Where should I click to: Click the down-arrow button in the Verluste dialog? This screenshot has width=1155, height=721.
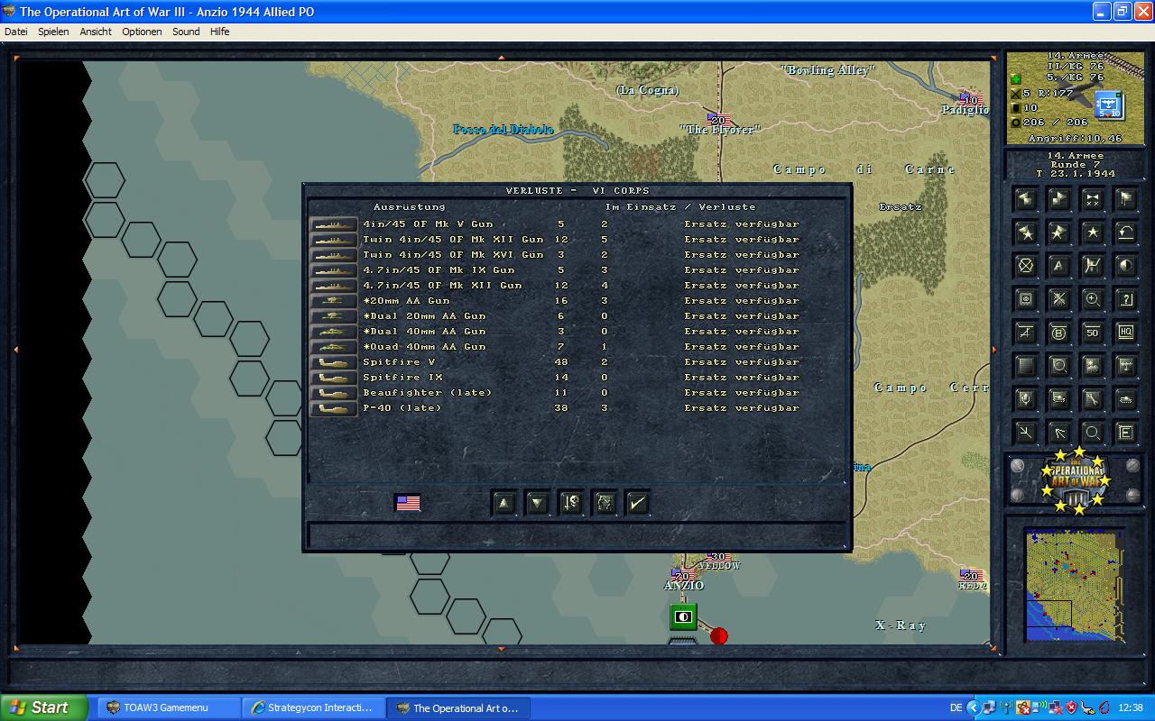(538, 503)
